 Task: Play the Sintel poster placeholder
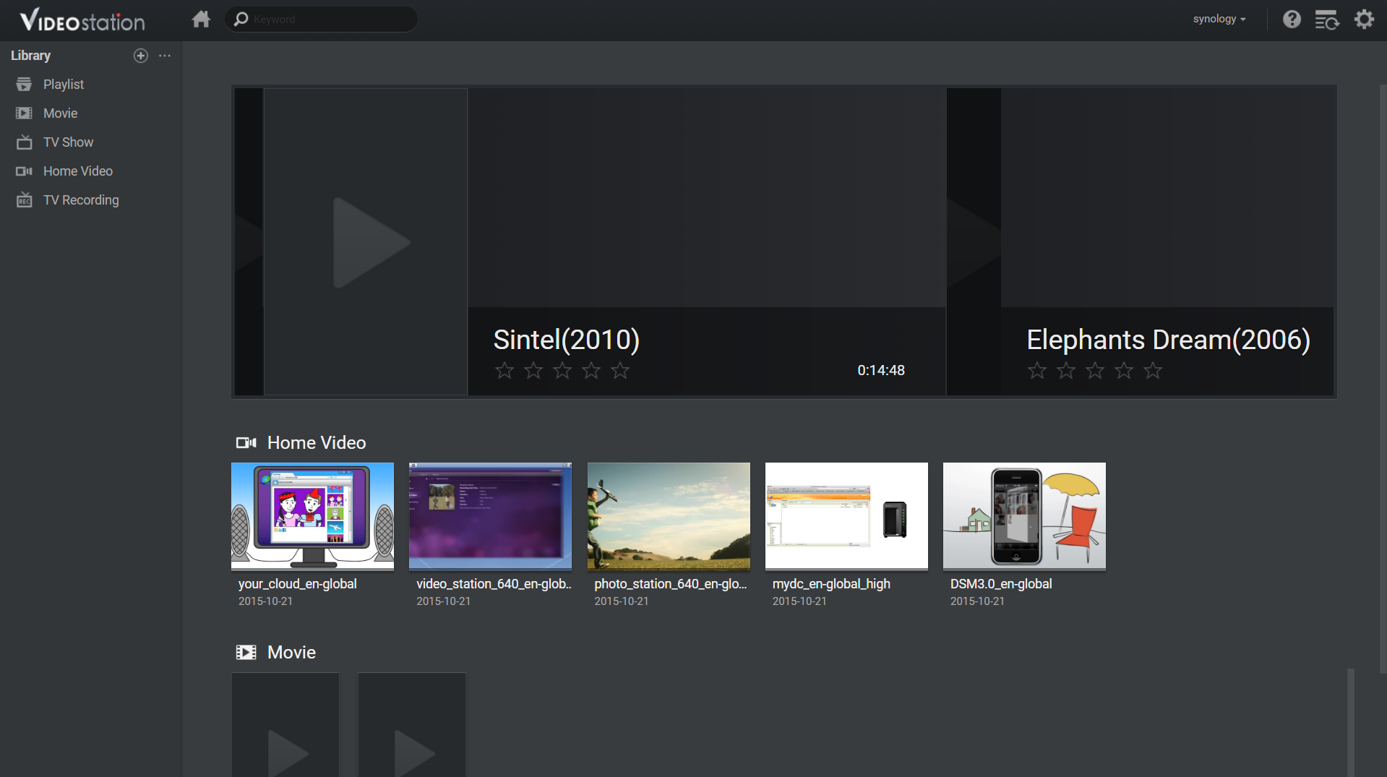(366, 242)
